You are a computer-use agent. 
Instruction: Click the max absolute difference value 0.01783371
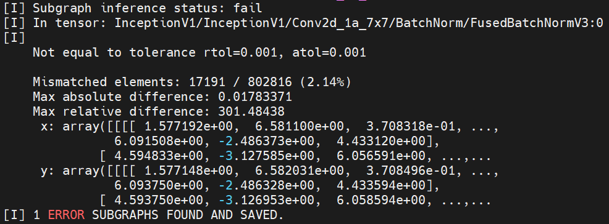(255, 97)
